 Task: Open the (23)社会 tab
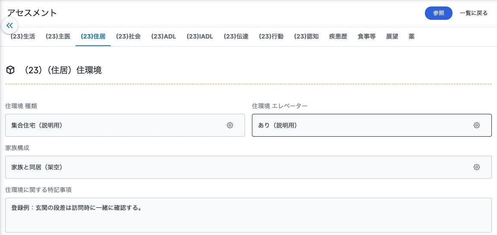coord(128,36)
